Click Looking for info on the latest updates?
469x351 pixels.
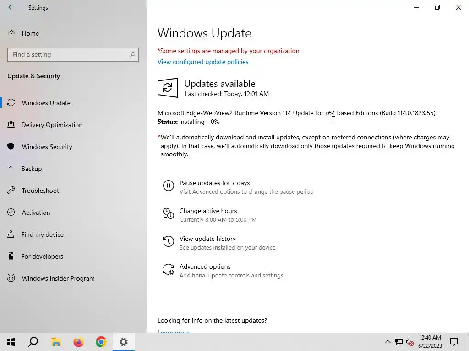[212, 320]
